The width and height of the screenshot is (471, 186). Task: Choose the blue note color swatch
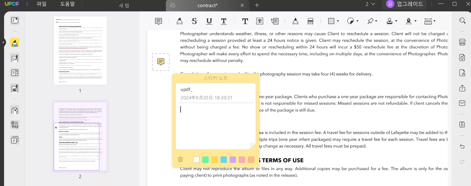(224, 160)
